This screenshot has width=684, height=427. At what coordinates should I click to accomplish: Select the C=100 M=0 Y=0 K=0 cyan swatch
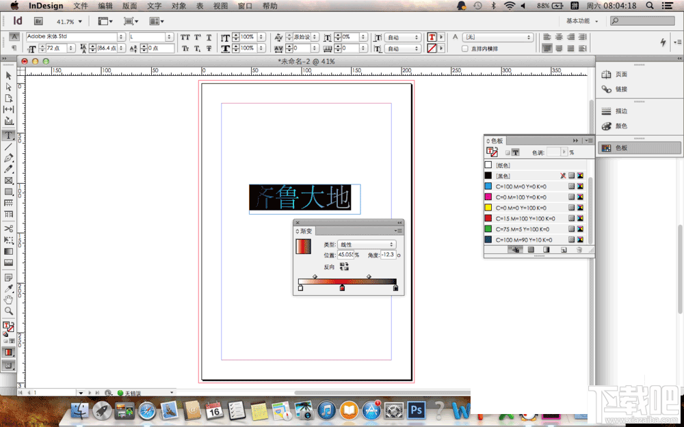(x=536, y=187)
